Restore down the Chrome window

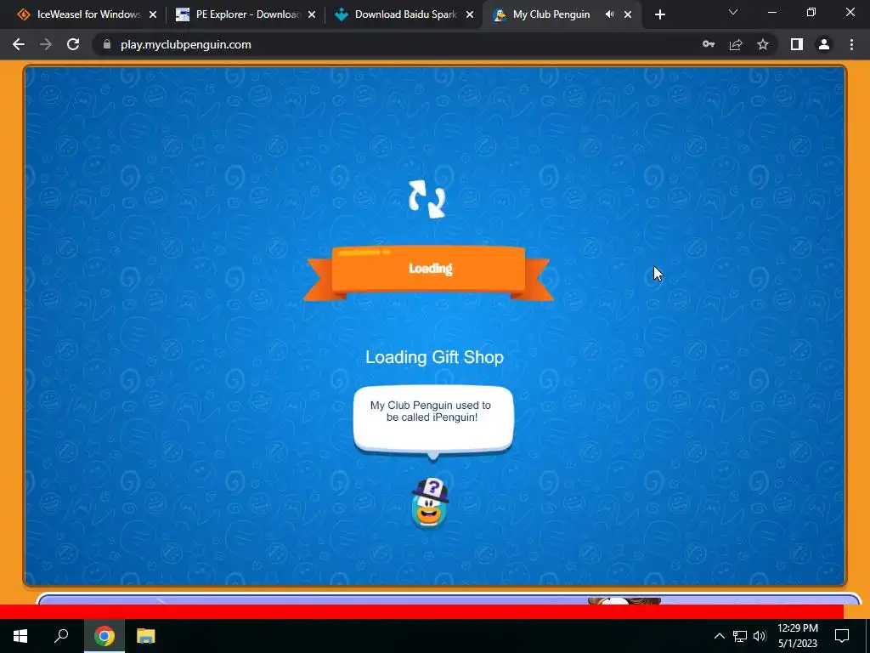[x=811, y=12]
